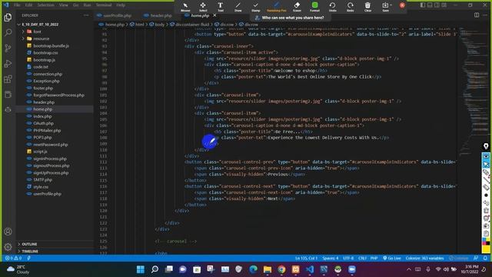Viewport: 492px width, 277px height.
Task: Open forgotPasswordProcess.php file
Action: coord(58,95)
